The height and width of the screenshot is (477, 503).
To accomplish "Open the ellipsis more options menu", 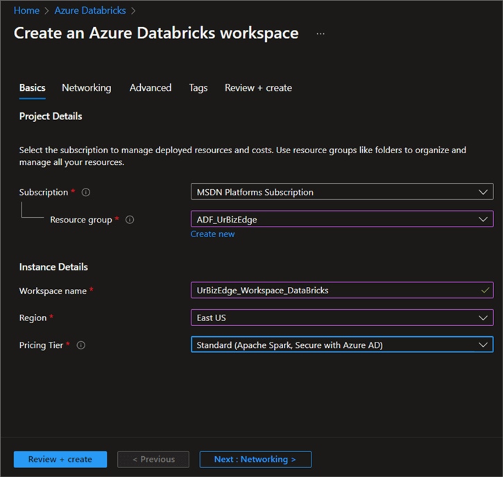I will tap(321, 33).
